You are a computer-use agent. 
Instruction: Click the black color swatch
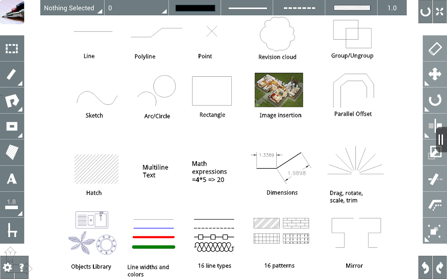click(195, 8)
